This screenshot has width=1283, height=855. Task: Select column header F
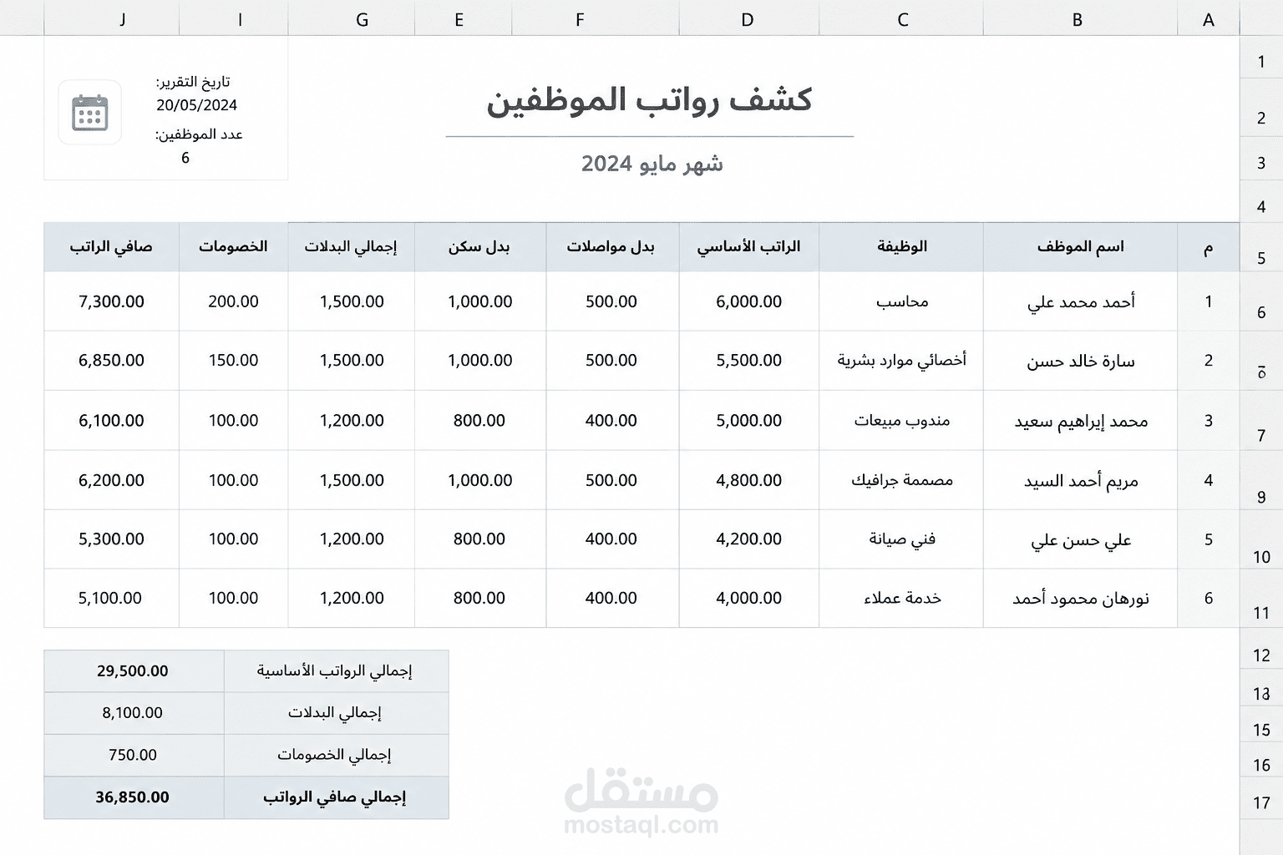[x=596, y=18]
